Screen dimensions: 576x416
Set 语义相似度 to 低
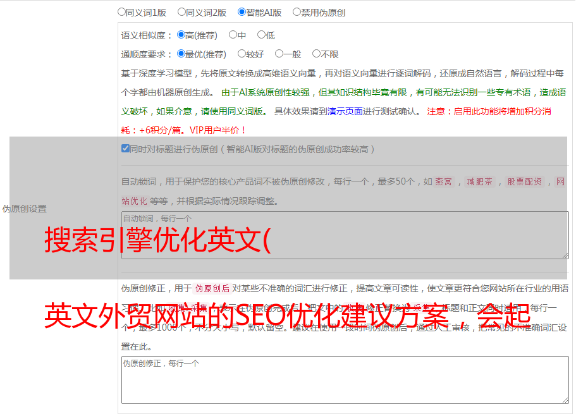pyautogui.click(x=261, y=35)
